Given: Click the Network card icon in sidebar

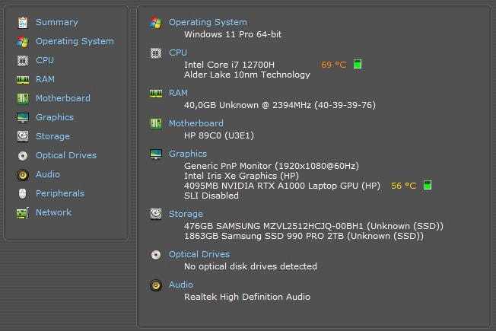Looking at the screenshot, I should pyautogui.click(x=23, y=213).
